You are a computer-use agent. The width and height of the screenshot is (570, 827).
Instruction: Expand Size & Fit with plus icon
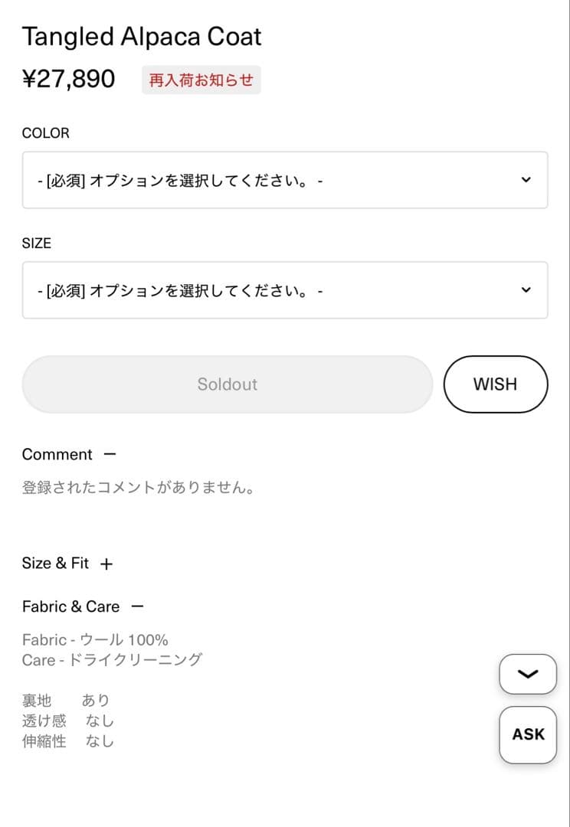[106, 564]
